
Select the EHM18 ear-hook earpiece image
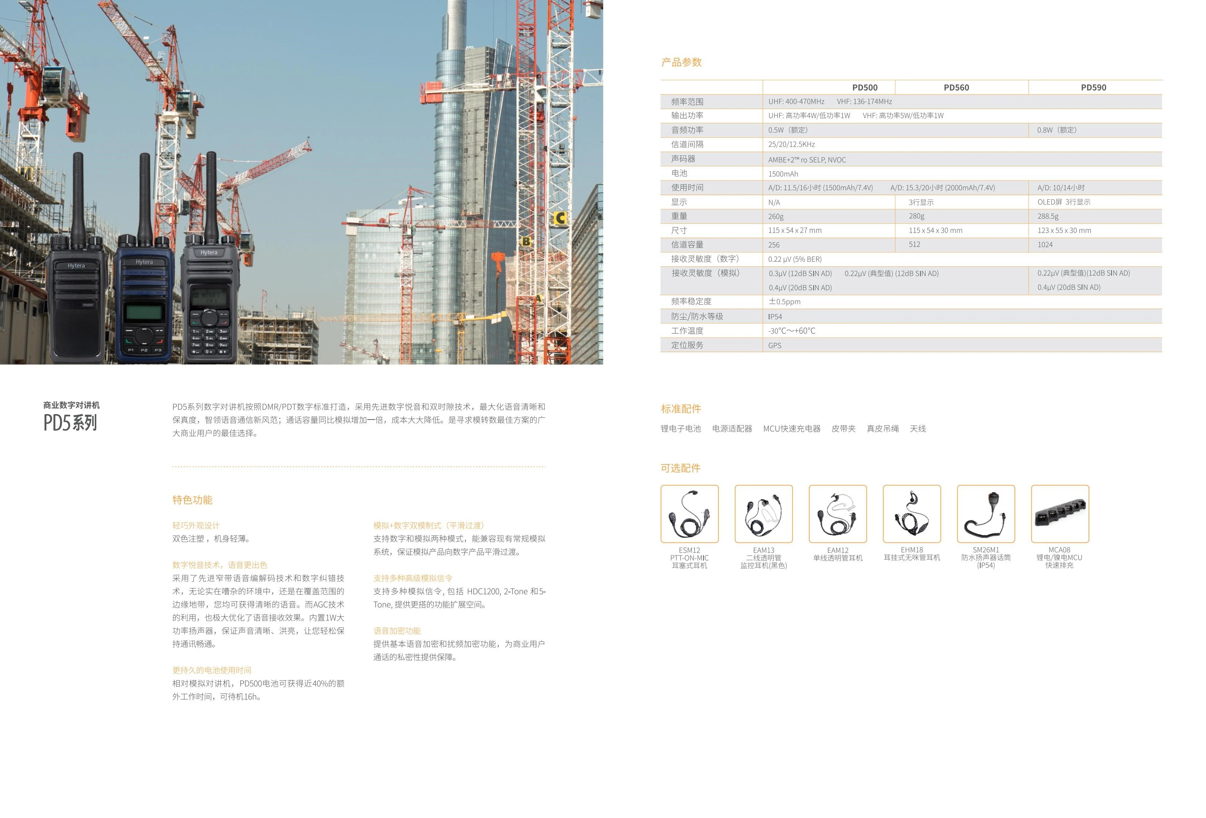click(912, 514)
